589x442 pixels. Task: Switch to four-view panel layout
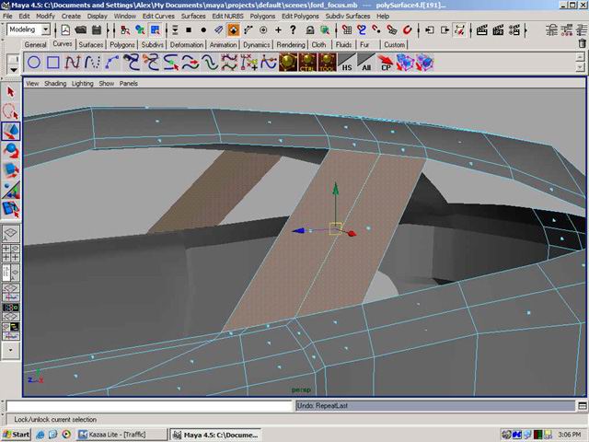11,254
